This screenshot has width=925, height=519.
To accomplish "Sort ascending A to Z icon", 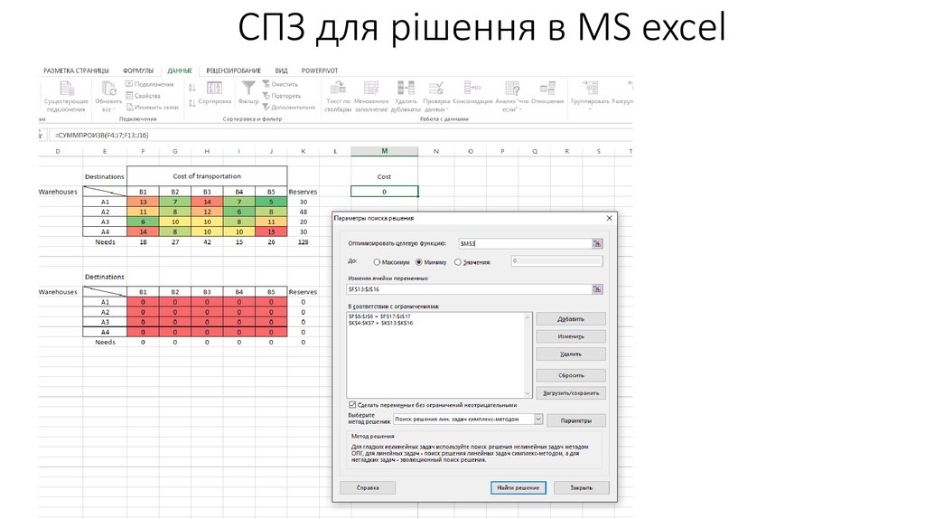I will coord(192,88).
